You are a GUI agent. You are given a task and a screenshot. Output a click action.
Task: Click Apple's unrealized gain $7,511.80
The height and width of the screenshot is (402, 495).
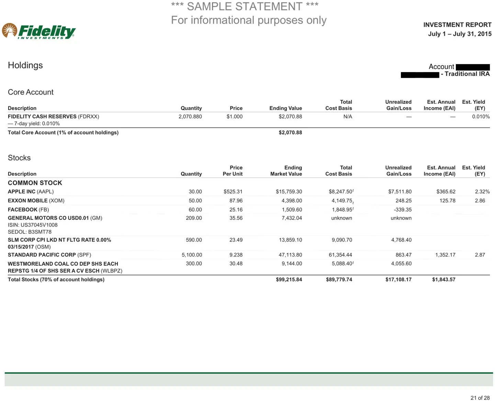click(x=400, y=192)
